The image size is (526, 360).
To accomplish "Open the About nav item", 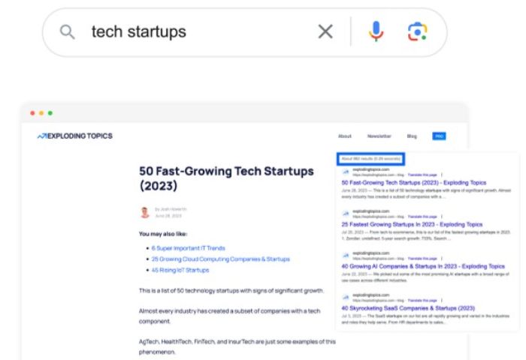I will pyautogui.click(x=345, y=136).
